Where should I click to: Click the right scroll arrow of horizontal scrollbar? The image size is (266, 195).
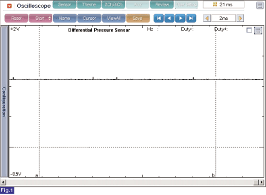click(x=262, y=182)
